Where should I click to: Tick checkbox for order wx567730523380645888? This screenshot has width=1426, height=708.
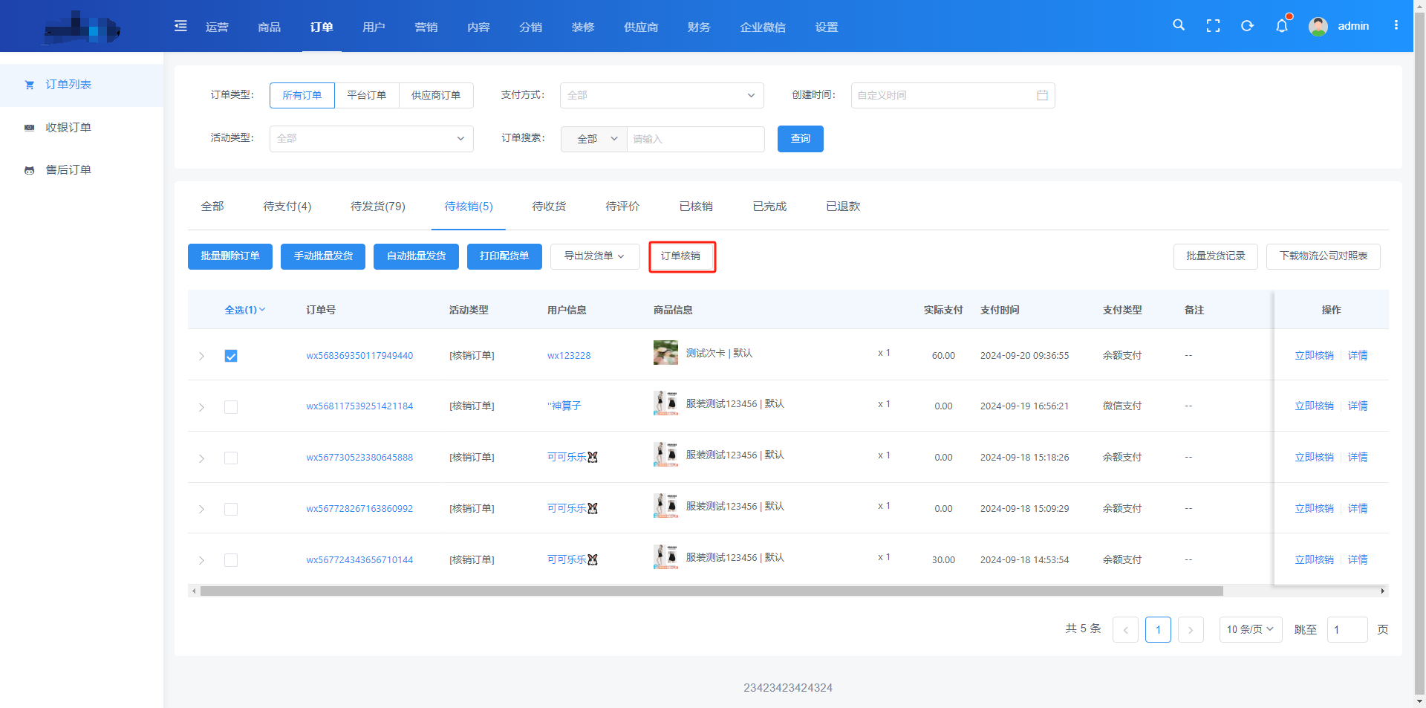[231, 458]
